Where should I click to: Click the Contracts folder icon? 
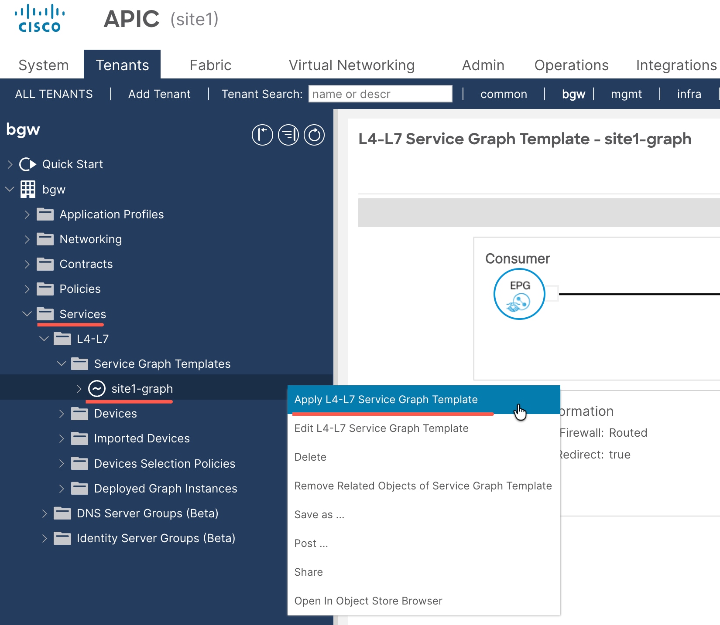[45, 264]
